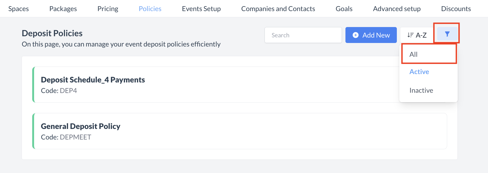Screen dimensions: 488x173
Task: Go to the Pricing tab
Action: click(108, 9)
